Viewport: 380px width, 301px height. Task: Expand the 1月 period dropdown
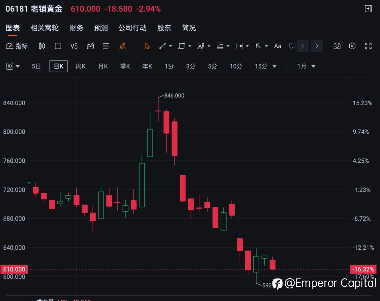point(313,66)
